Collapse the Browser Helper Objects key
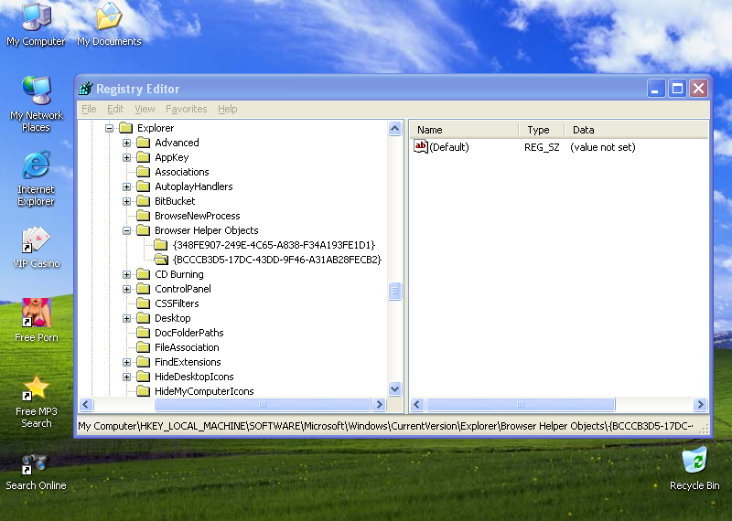 click(x=127, y=230)
